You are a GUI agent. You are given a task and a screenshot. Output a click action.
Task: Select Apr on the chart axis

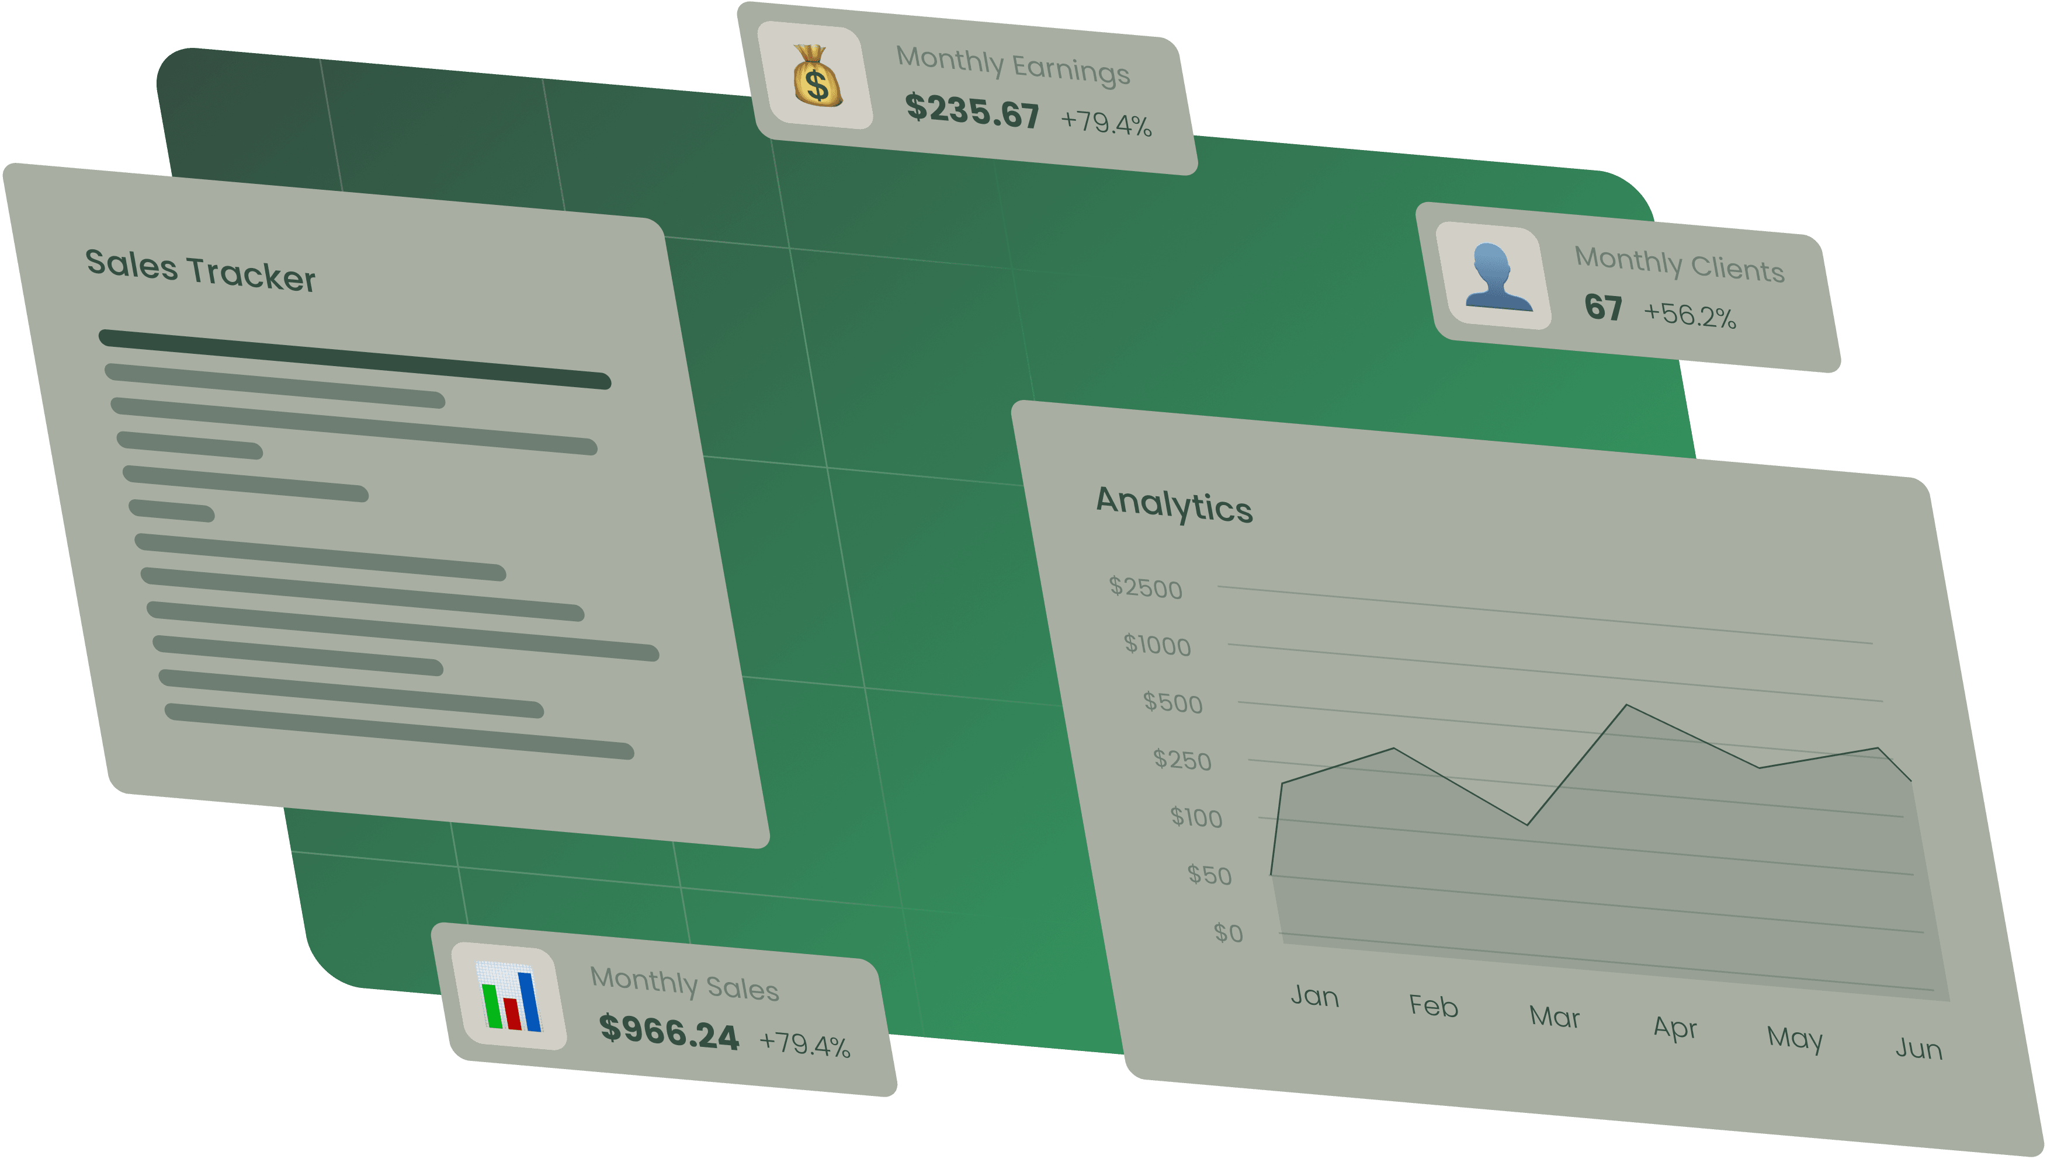1675,1028
